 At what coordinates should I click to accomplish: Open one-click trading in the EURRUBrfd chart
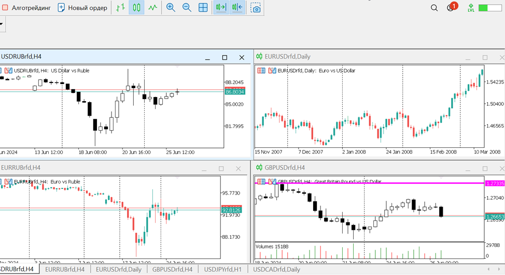tap(9, 182)
